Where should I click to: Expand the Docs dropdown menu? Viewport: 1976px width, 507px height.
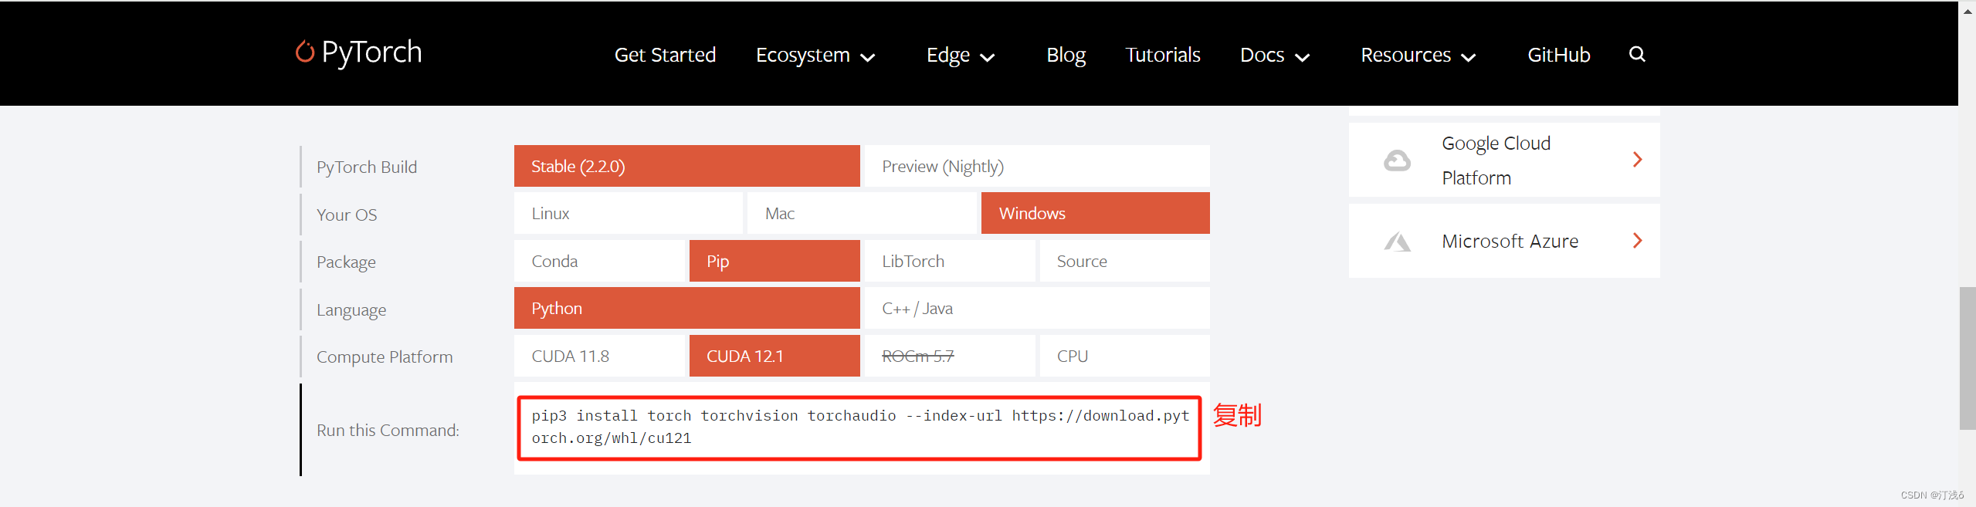pyautogui.click(x=1275, y=55)
